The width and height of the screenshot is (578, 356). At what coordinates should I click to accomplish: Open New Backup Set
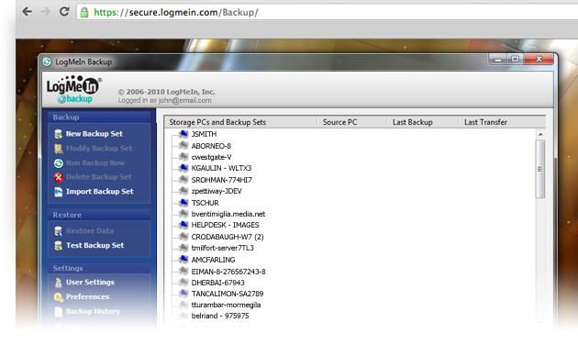pos(94,134)
